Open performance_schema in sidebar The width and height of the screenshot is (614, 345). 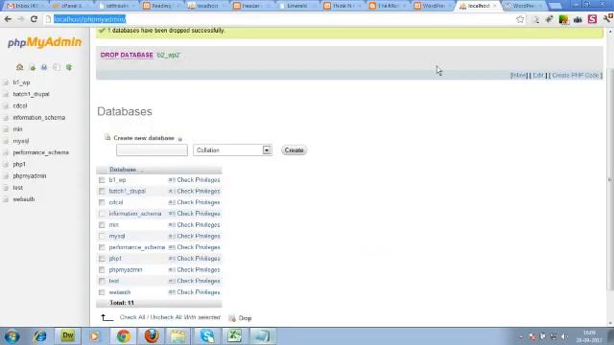(40, 152)
